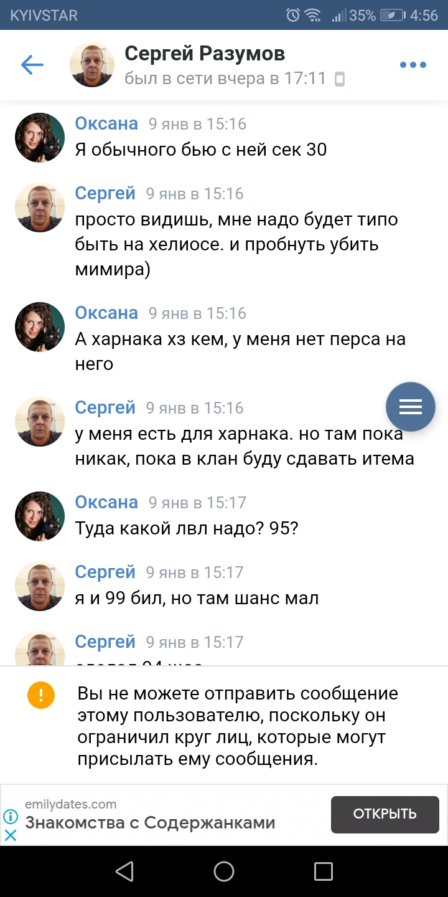
Task: Select message 'просто видишь, мне надо будет'
Action: coord(236,245)
